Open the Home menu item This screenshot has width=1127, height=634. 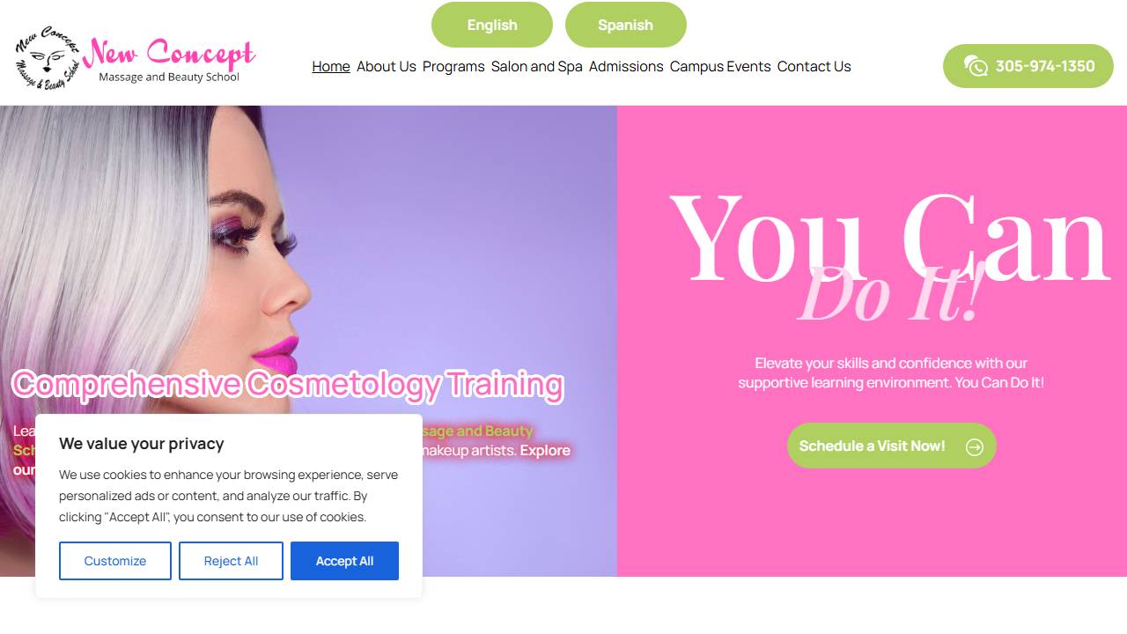[x=331, y=67]
